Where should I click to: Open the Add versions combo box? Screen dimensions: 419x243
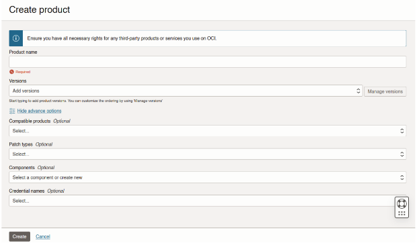(186, 91)
